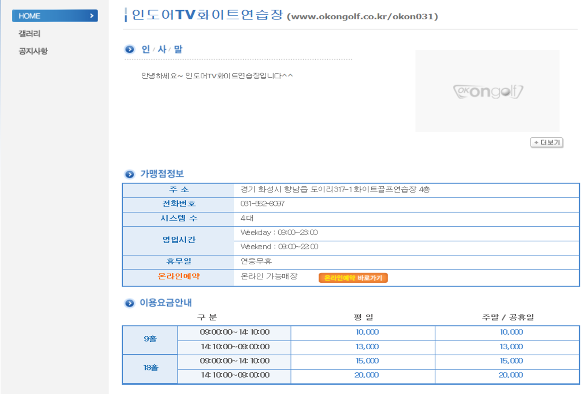Open the 갤러리 sidebar menu

(x=29, y=34)
